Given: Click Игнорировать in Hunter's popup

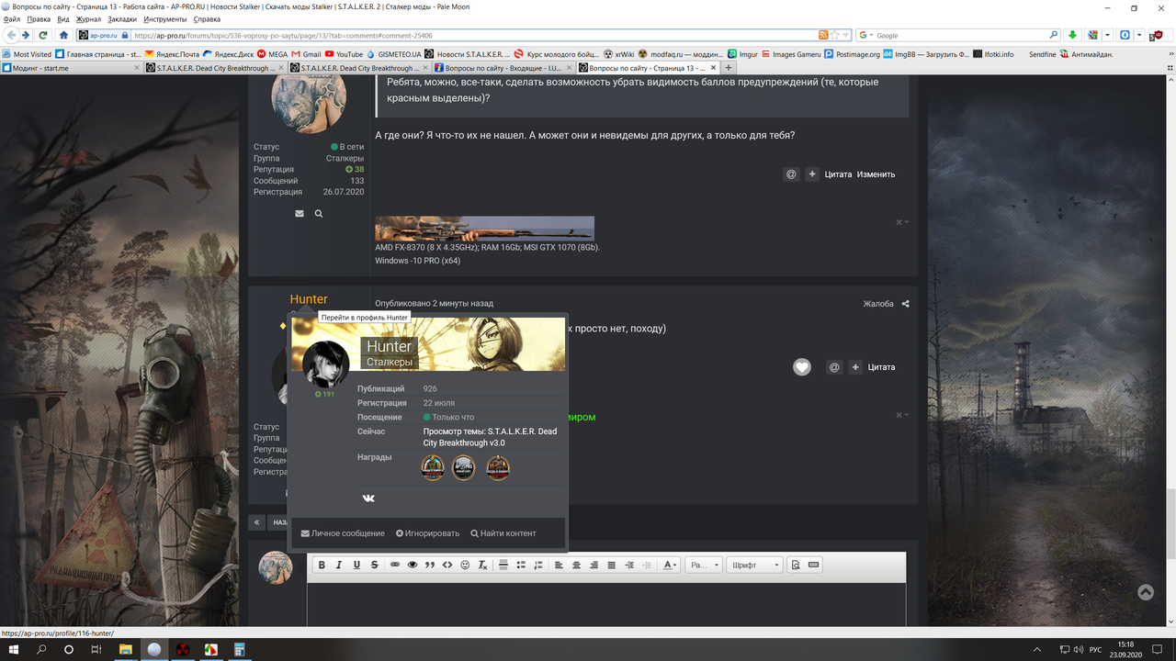Looking at the screenshot, I should click(x=427, y=533).
